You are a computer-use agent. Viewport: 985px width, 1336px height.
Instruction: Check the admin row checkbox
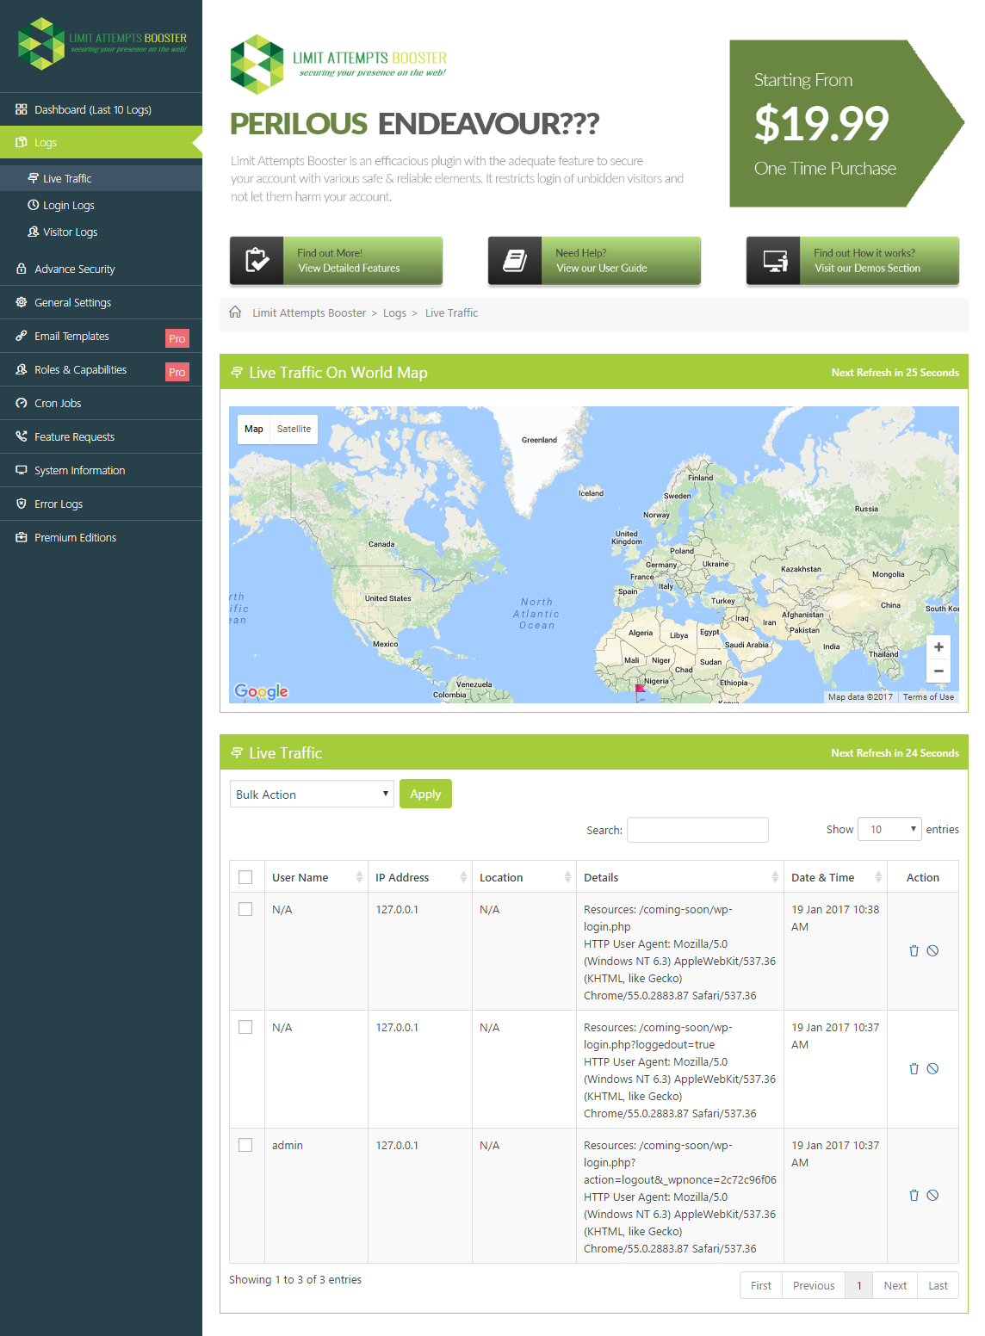[x=245, y=1145]
